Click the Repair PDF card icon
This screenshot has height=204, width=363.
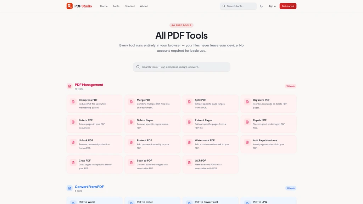click(247, 122)
